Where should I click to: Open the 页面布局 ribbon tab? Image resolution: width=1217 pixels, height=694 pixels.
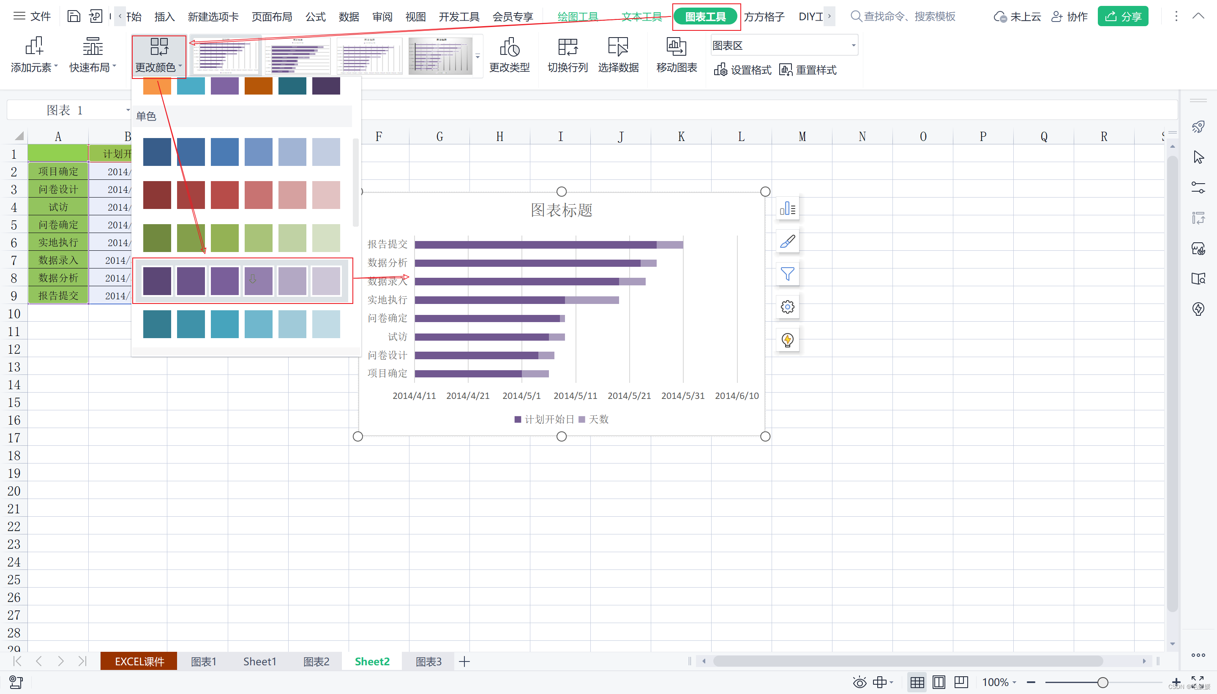pos(271,17)
